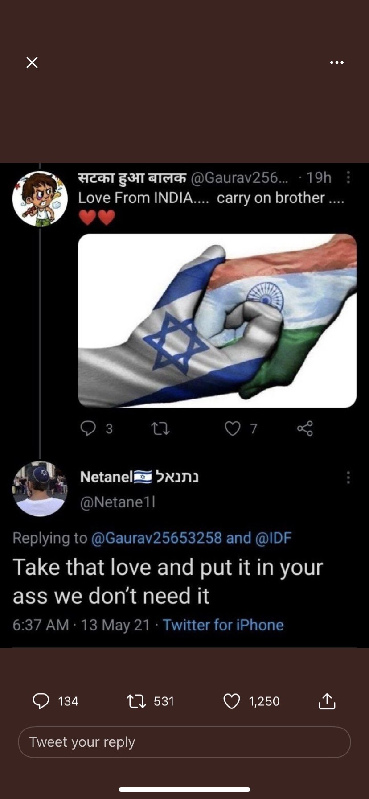Open the three-dot more options menu at top
This screenshot has height=799, width=369.
[x=337, y=62]
